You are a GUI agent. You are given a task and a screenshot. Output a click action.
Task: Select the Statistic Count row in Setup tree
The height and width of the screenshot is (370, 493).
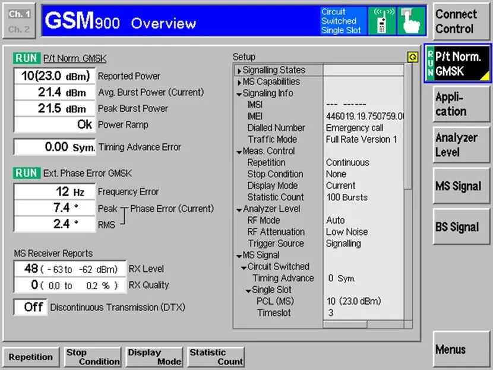pos(319,197)
